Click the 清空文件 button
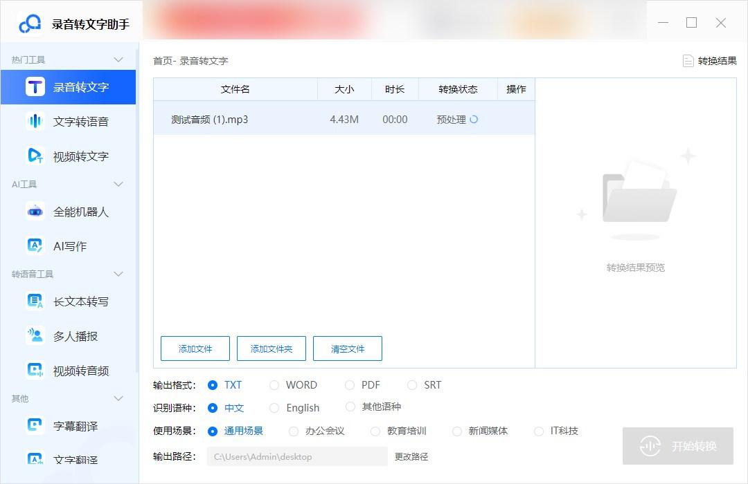Image resolution: width=748 pixels, height=484 pixels. click(x=347, y=348)
